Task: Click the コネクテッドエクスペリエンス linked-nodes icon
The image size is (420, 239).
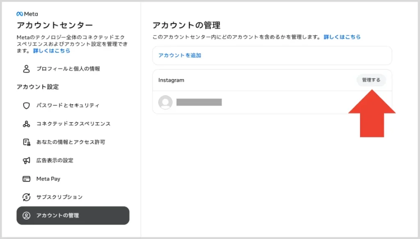Action: point(26,124)
